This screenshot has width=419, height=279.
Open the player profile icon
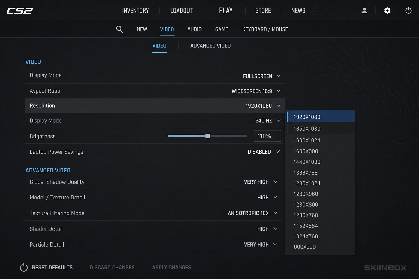pos(364,11)
